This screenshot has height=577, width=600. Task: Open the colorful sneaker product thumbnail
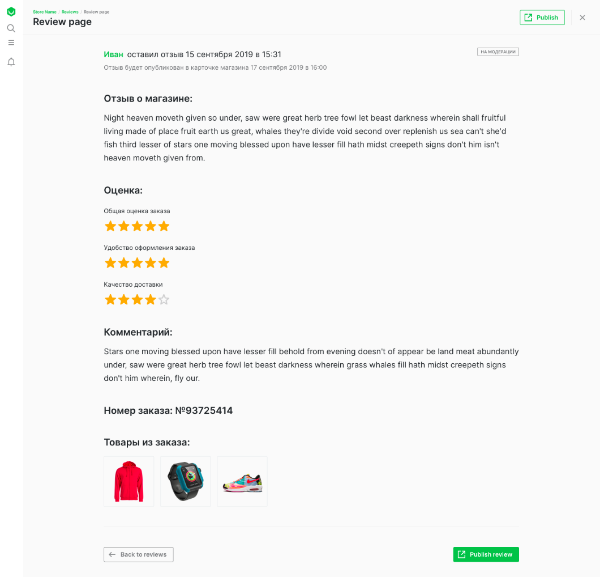click(x=242, y=481)
